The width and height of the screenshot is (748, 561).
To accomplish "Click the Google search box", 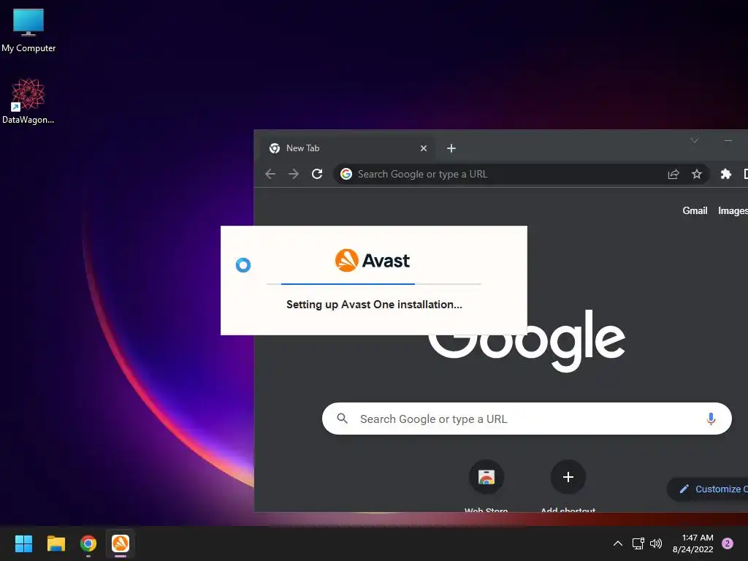I will 527,419.
